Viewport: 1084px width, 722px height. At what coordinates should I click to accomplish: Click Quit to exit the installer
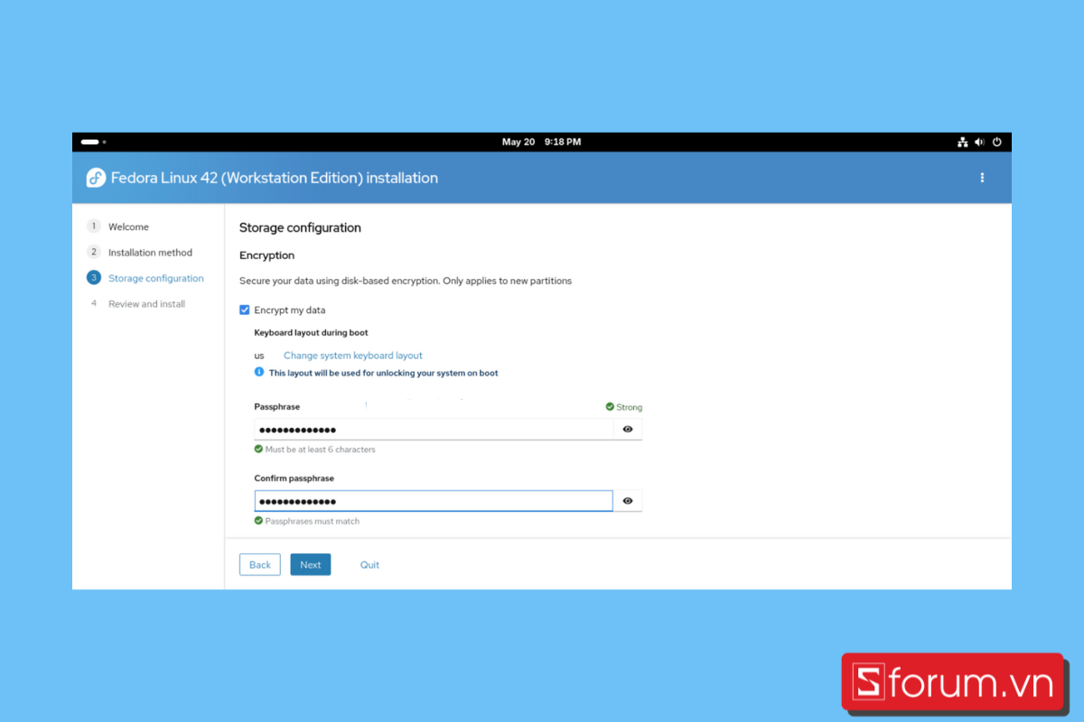369,565
